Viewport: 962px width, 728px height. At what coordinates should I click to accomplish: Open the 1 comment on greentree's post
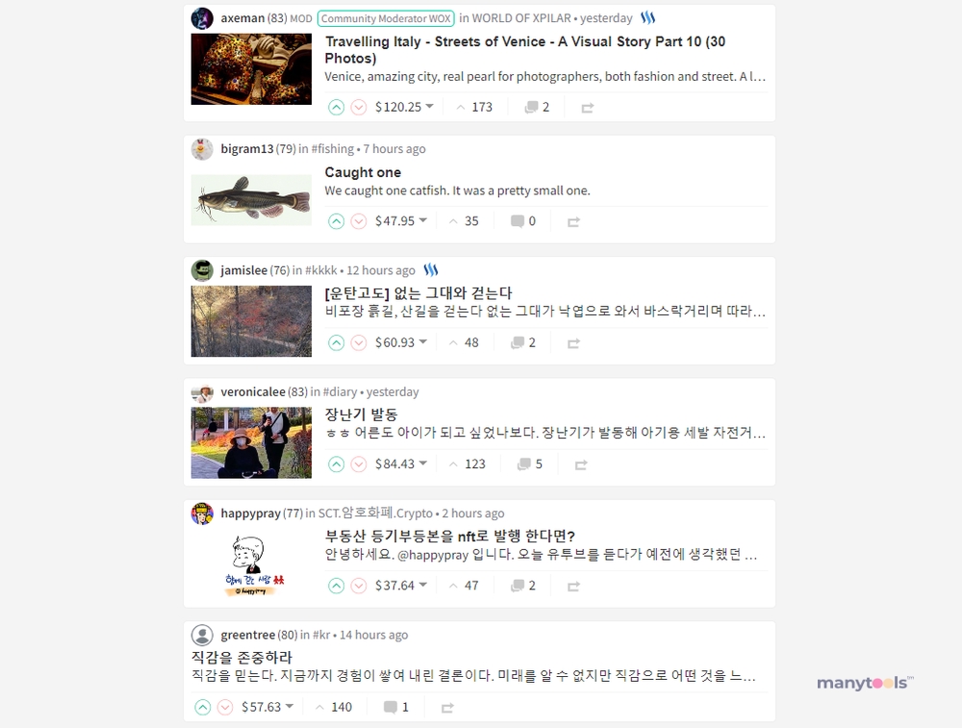coord(395,707)
